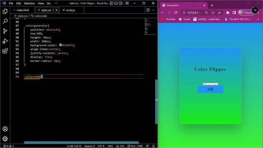
Task: Open the net2ftp bookmark
Action: click(x=207, y=19)
